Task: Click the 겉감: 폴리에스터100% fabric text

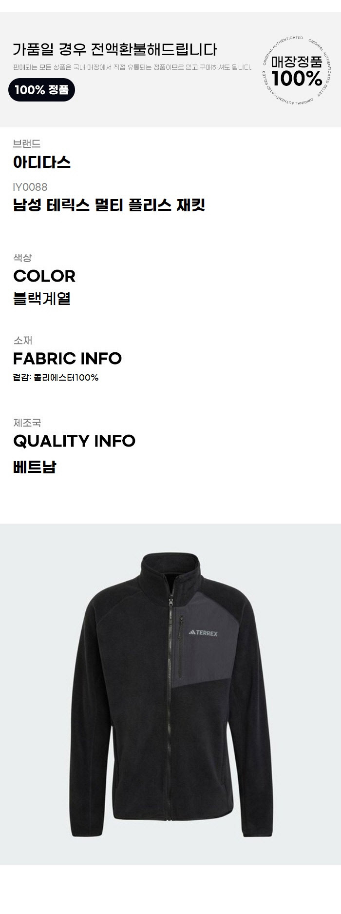Action: [56, 378]
